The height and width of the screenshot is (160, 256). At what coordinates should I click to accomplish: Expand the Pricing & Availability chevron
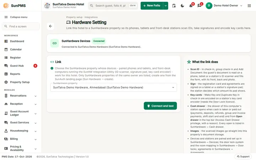click(36, 149)
